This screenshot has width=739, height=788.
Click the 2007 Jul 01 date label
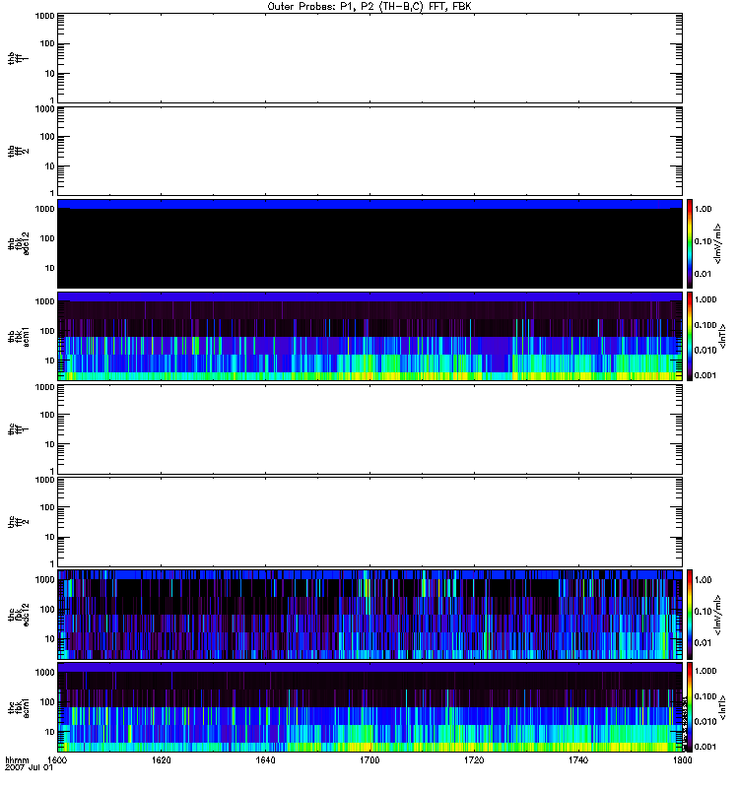pos(26,769)
